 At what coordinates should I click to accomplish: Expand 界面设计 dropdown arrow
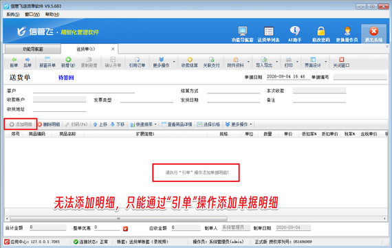coord(326,62)
